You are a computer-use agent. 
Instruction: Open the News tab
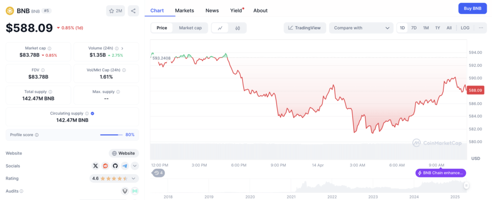point(212,11)
